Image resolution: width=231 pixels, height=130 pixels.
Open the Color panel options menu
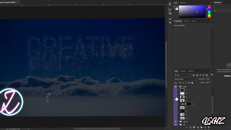pos(211,3)
